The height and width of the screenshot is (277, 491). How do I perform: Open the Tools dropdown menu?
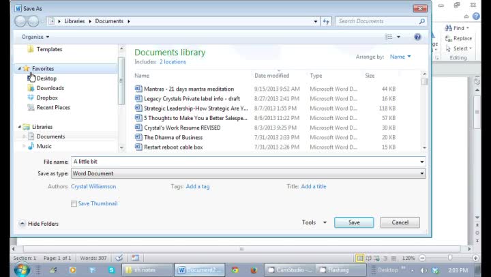[314, 222]
